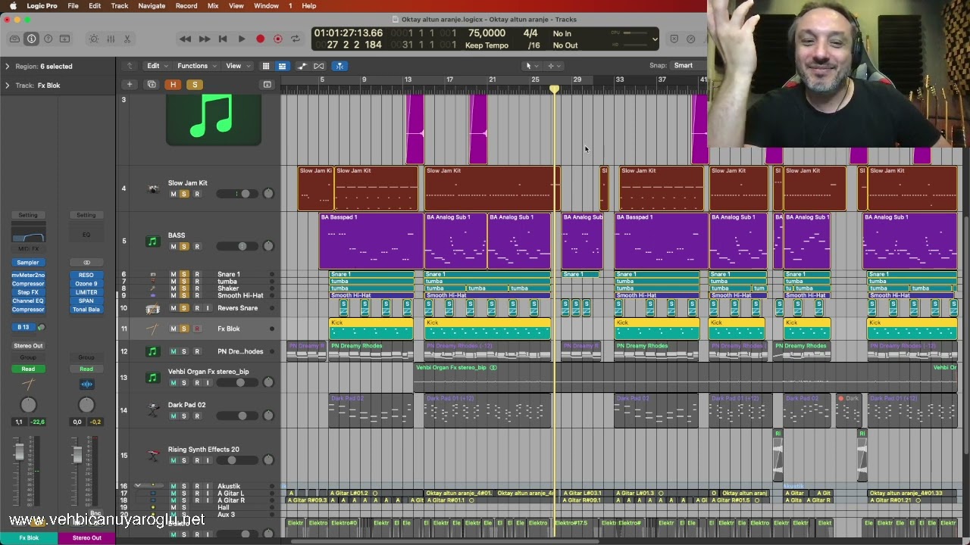Open the Tracks area Edit dropdown

(156, 66)
